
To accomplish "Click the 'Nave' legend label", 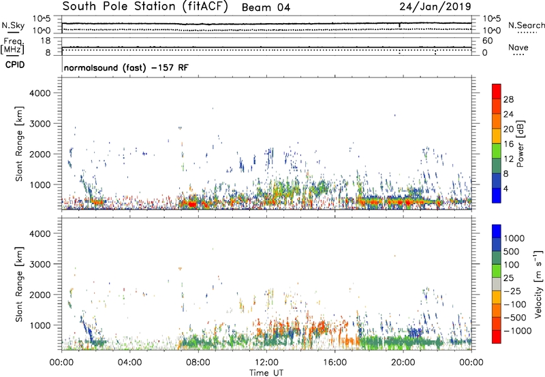I will 518,47.
